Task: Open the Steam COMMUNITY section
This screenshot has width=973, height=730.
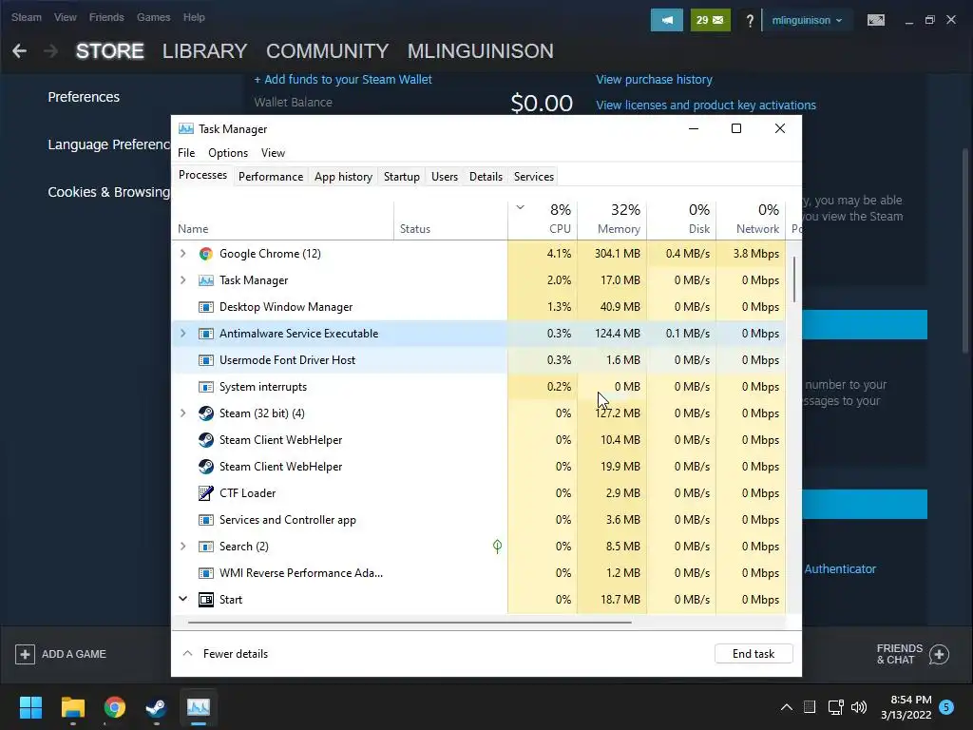Action: (327, 51)
